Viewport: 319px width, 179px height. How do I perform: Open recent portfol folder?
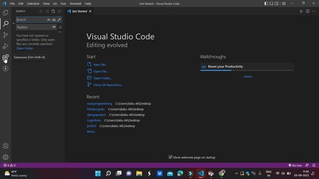pyautogui.click(x=91, y=126)
